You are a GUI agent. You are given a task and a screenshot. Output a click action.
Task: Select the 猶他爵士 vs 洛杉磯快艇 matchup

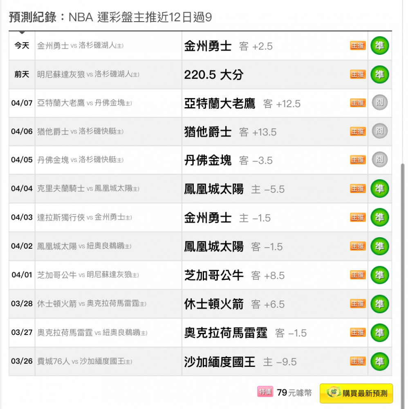tap(80, 131)
